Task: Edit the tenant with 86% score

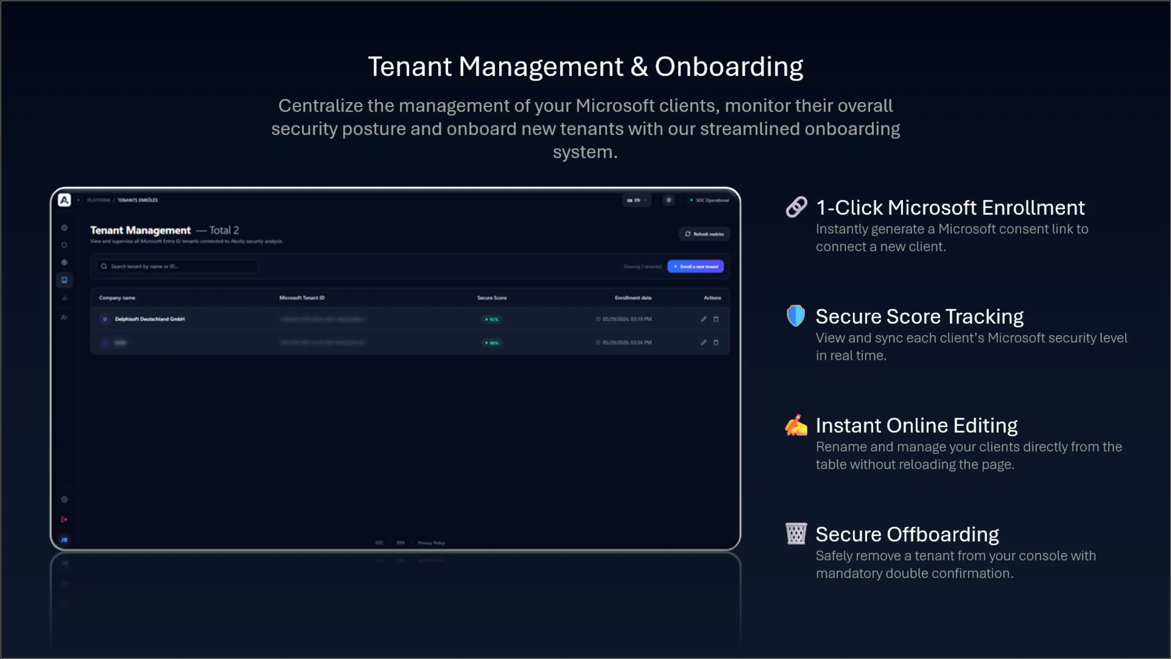Action: click(x=704, y=343)
